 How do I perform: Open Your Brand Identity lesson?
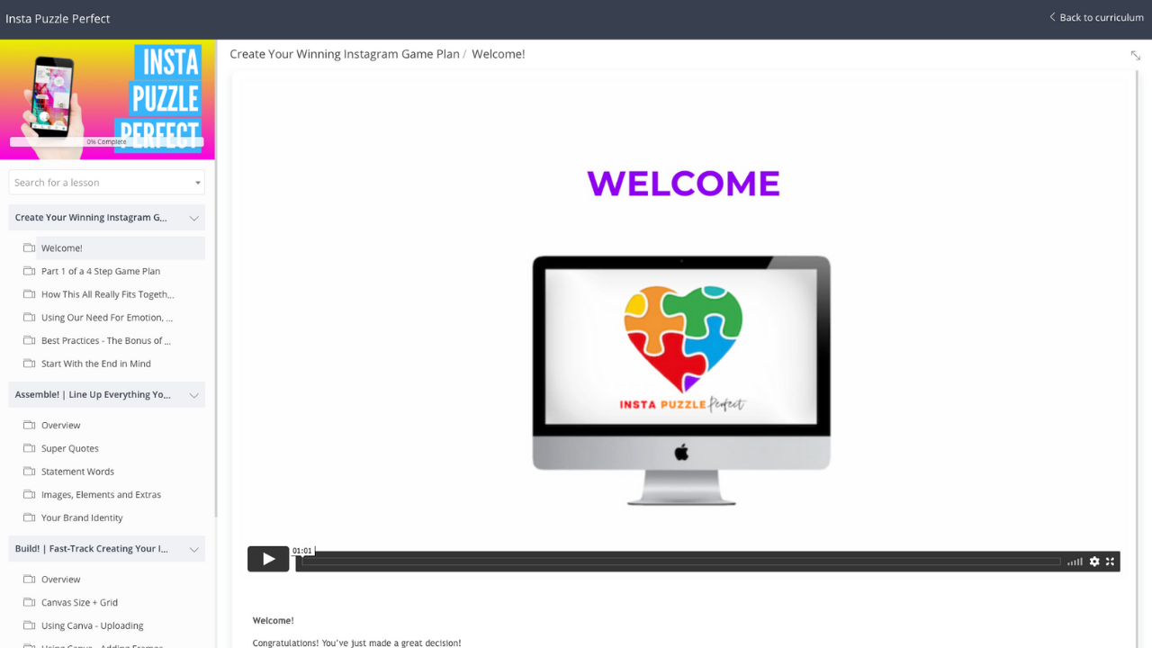(82, 518)
